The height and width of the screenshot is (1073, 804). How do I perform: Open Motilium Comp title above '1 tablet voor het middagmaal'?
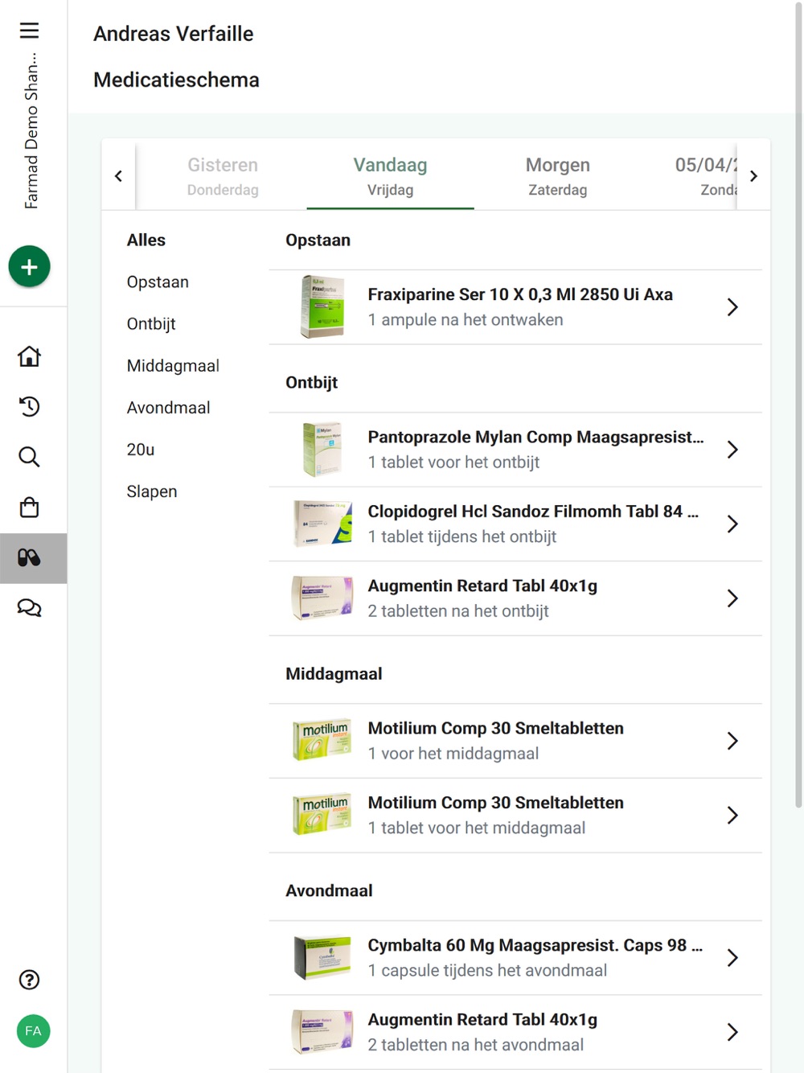tap(496, 803)
